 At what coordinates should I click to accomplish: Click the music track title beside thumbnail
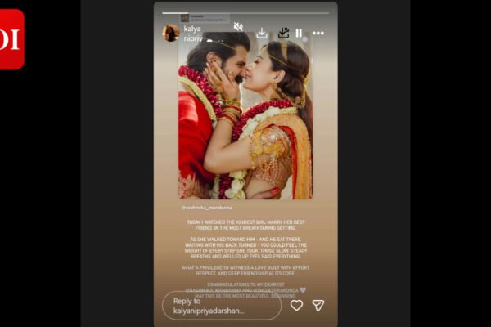pos(208,18)
